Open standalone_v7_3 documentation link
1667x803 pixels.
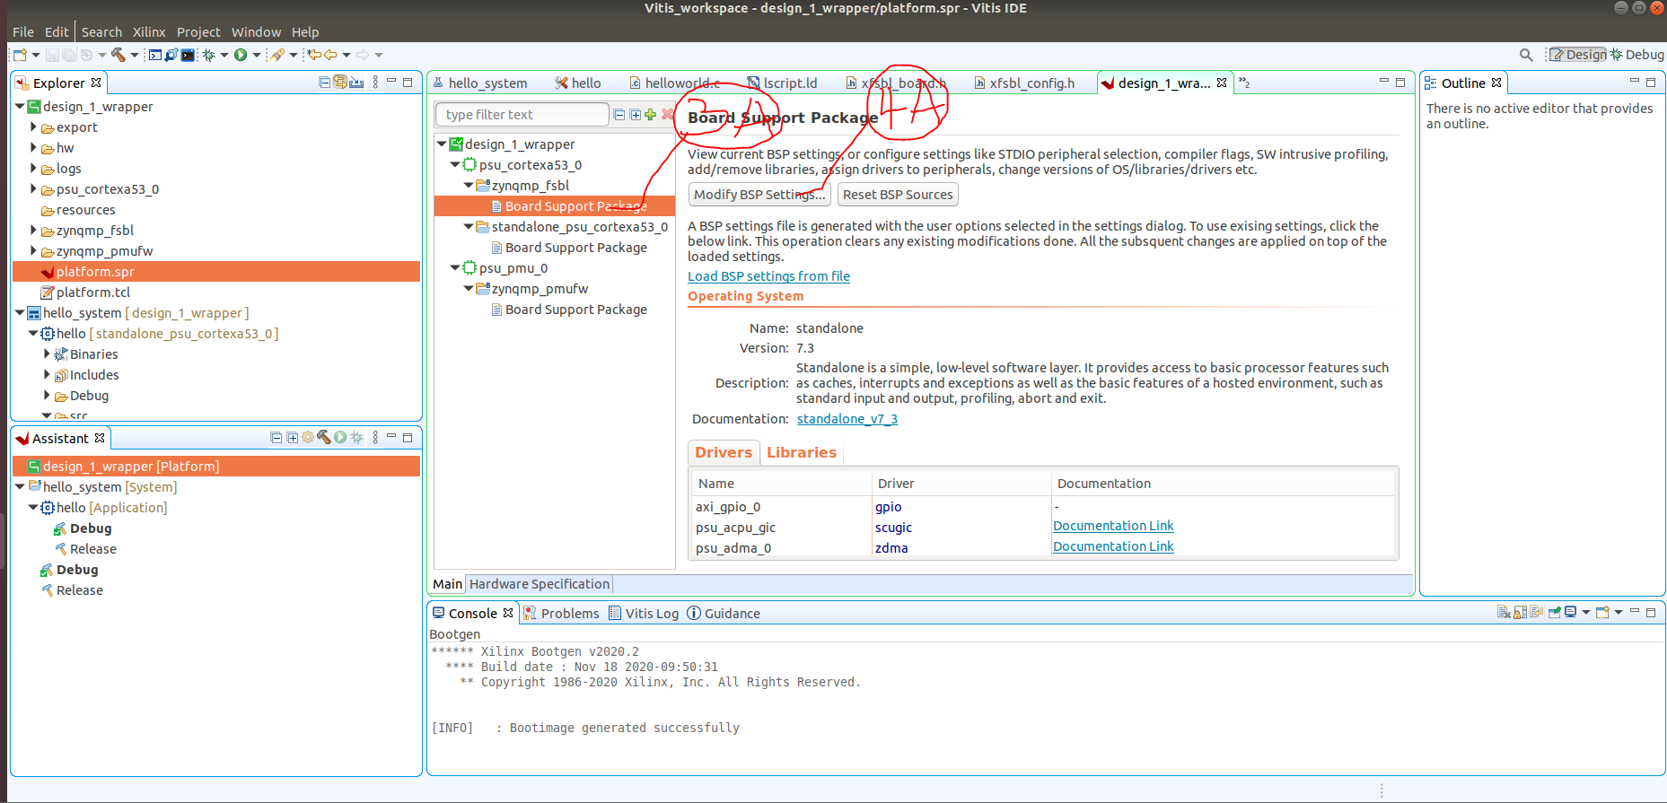[847, 419]
